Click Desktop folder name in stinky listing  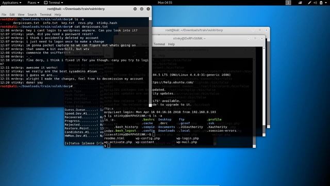(164, 119)
